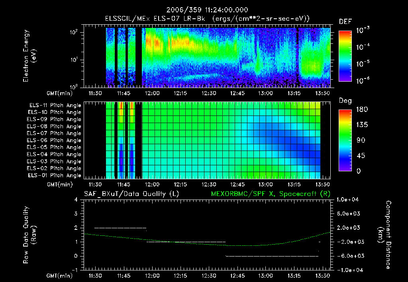Select the ELS-09 Pitch Angle row label
The image size is (408, 282).
point(54,119)
